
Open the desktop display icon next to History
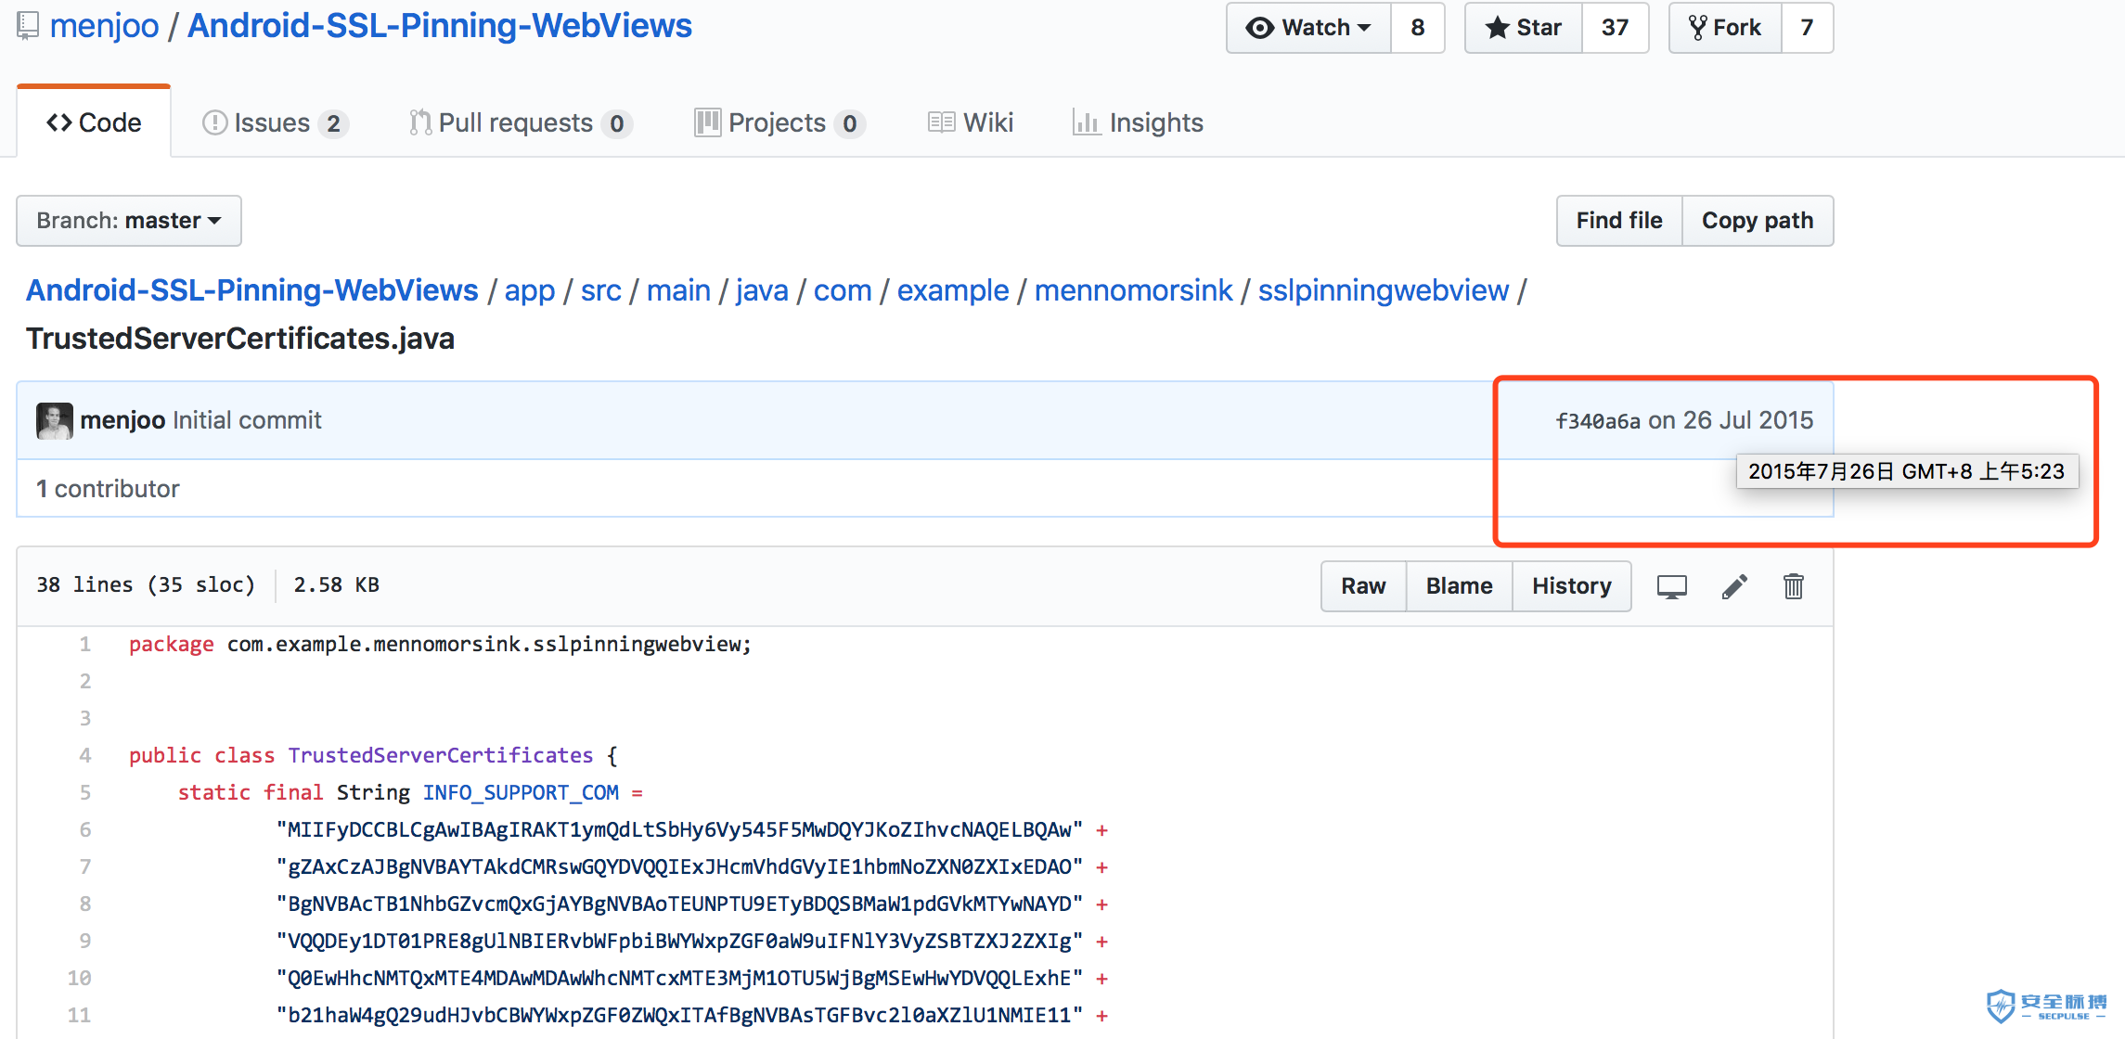(x=1672, y=586)
